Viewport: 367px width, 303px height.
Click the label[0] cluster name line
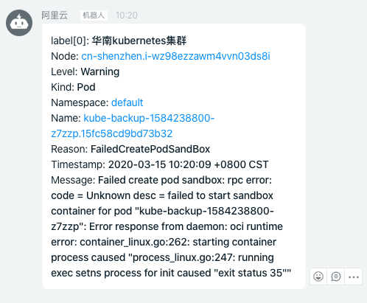pyautogui.click(x=119, y=41)
